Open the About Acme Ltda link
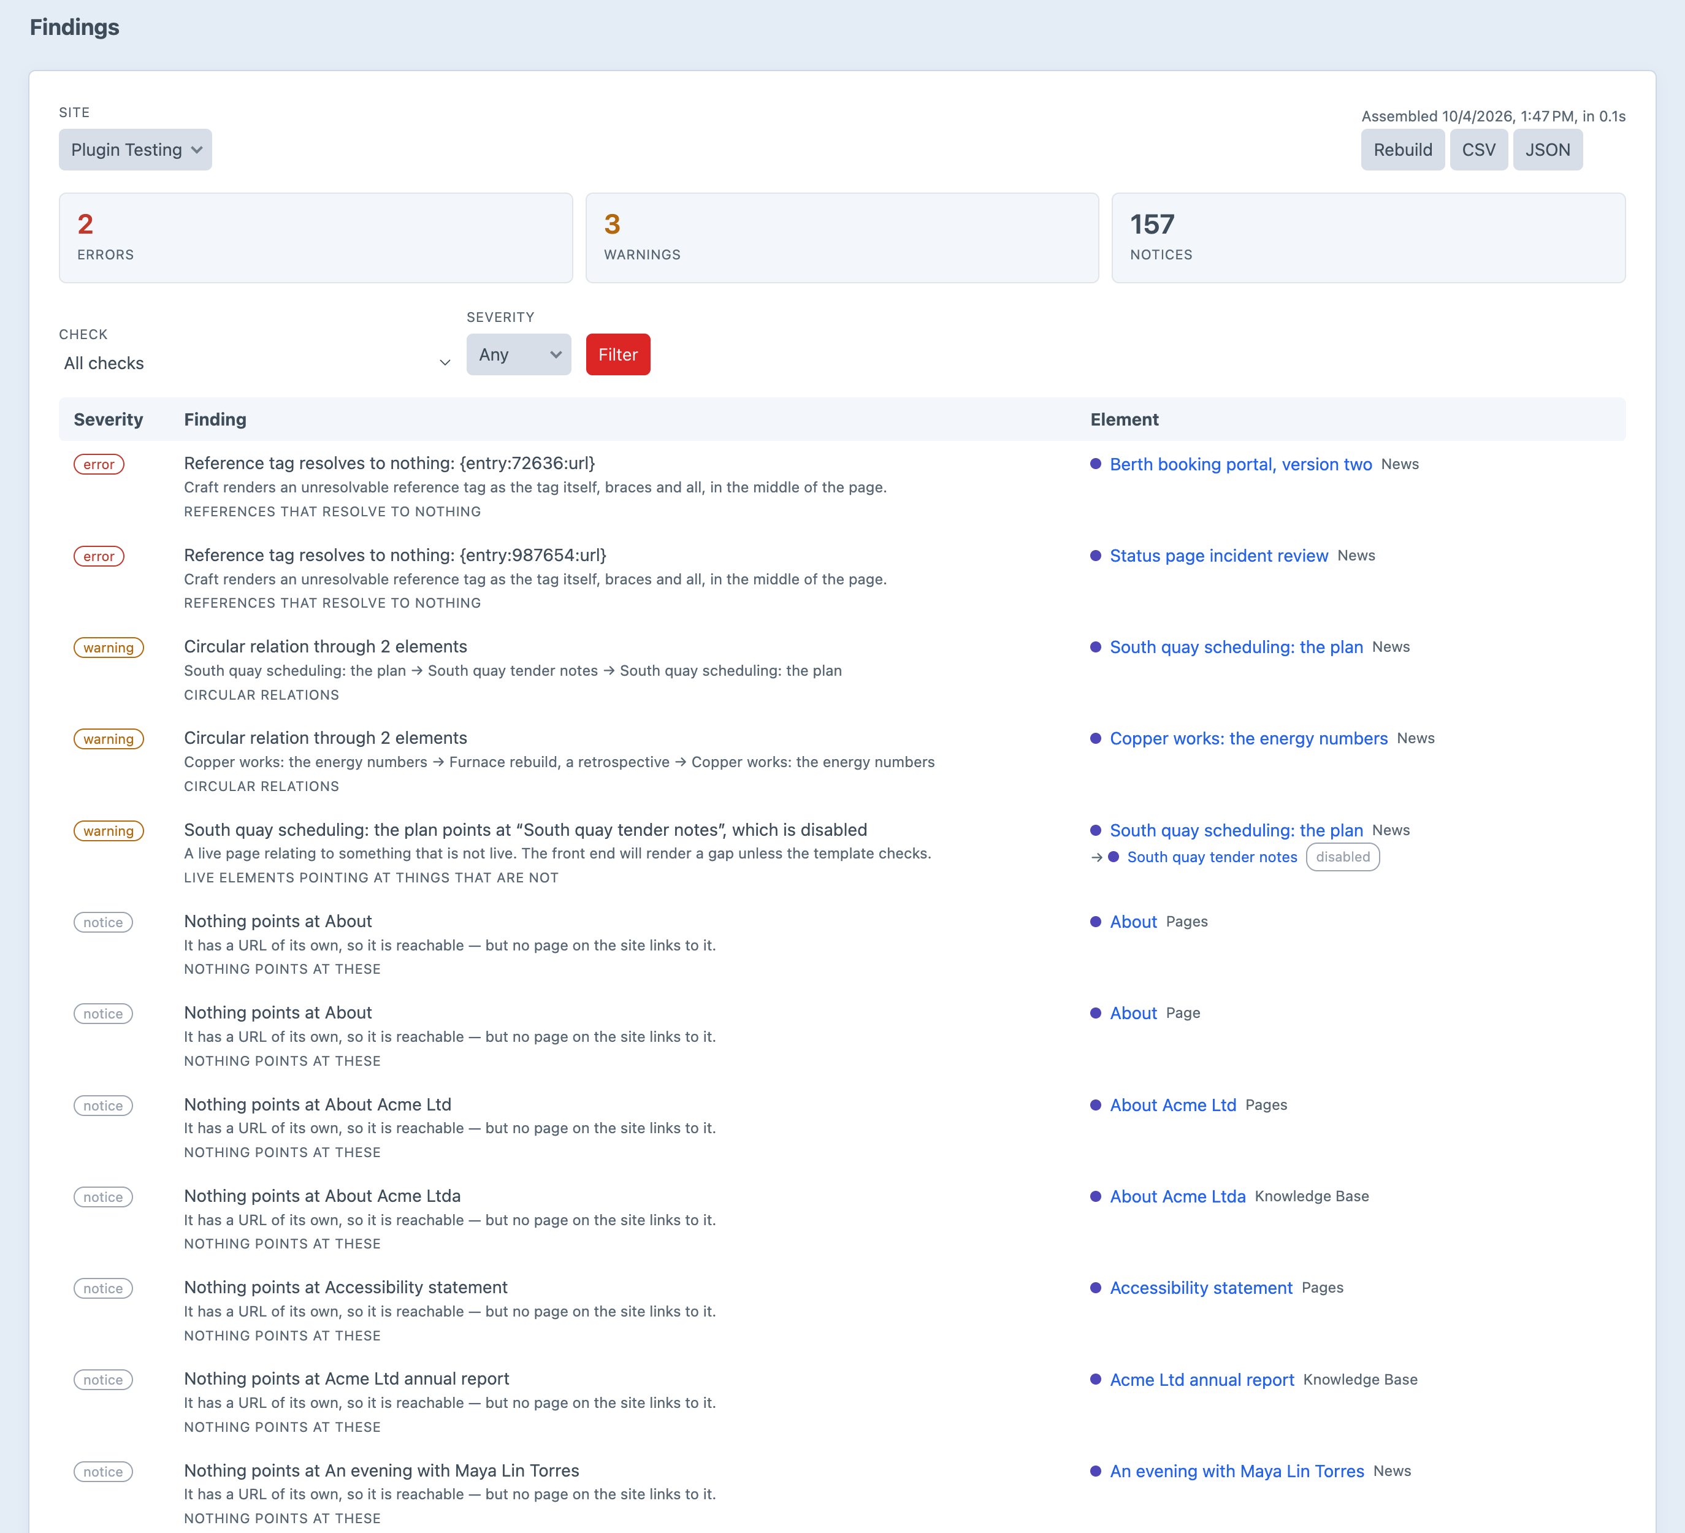 1178,1196
